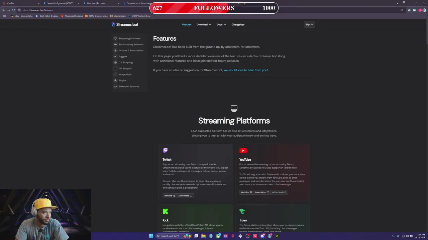This screenshot has width=428, height=240.
Task: Click the taskbar clock showing 1:35 PM
Action: 421,236
